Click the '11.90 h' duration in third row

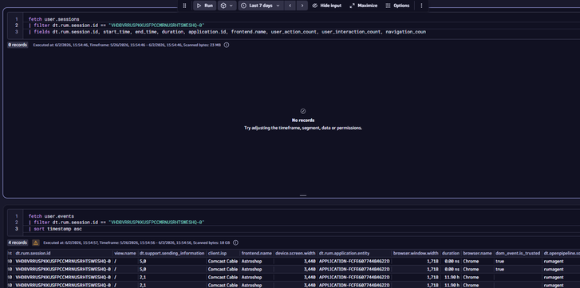tap(452, 278)
